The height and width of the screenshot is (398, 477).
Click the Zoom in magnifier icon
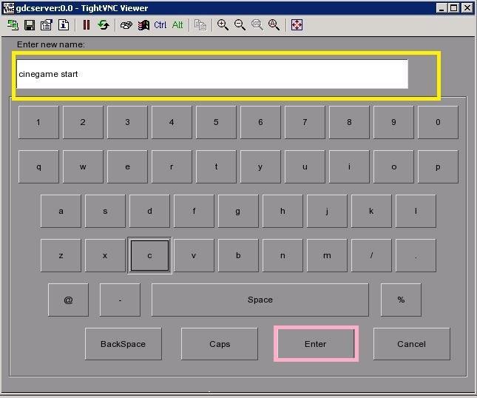(x=223, y=25)
